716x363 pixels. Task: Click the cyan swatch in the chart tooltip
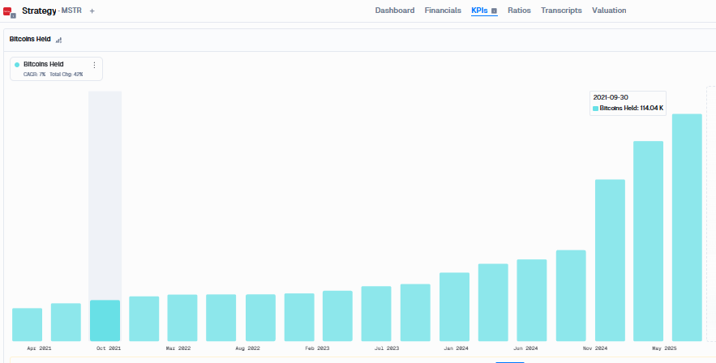(595, 109)
